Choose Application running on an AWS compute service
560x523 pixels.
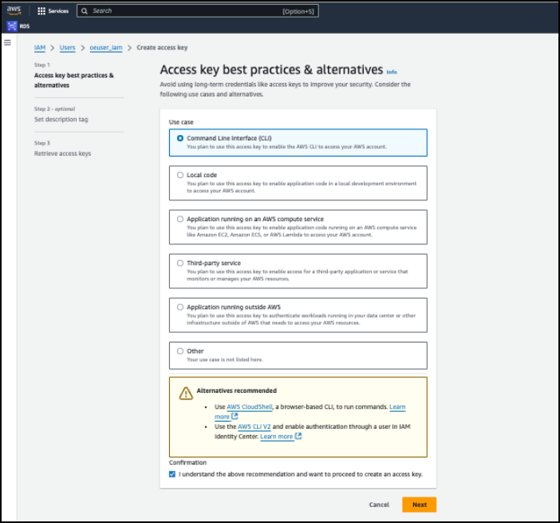[x=180, y=219]
